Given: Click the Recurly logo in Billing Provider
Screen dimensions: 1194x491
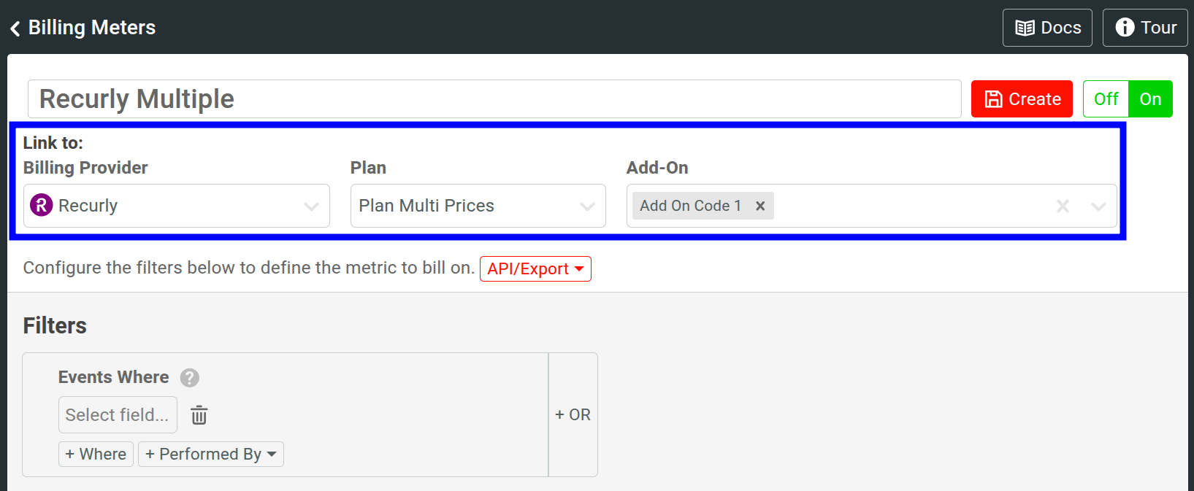Looking at the screenshot, I should [42, 206].
